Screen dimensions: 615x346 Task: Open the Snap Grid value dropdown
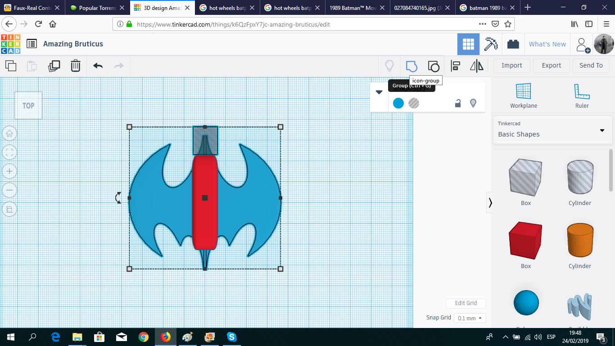pyautogui.click(x=470, y=318)
